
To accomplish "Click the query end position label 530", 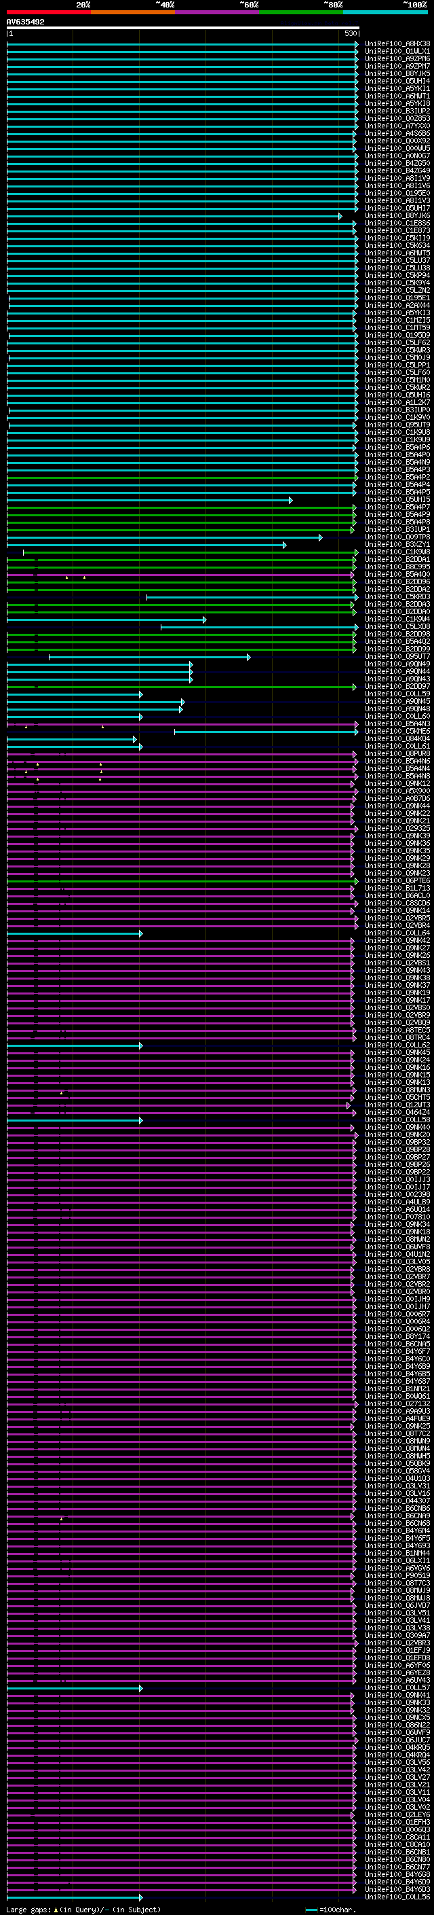I will tap(351, 33).
